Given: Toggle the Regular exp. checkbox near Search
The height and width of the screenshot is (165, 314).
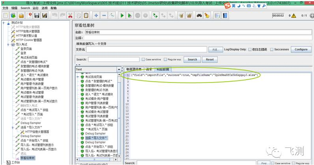Looking at the screenshot, I should pyautogui.click(x=165, y=59).
